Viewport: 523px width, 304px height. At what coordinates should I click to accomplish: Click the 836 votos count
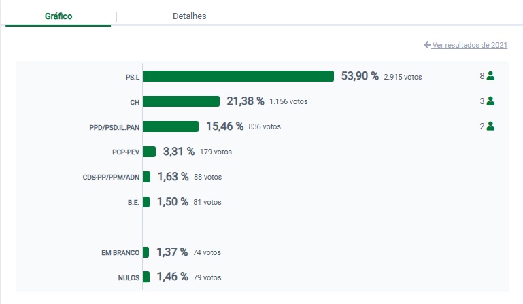point(265,127)
